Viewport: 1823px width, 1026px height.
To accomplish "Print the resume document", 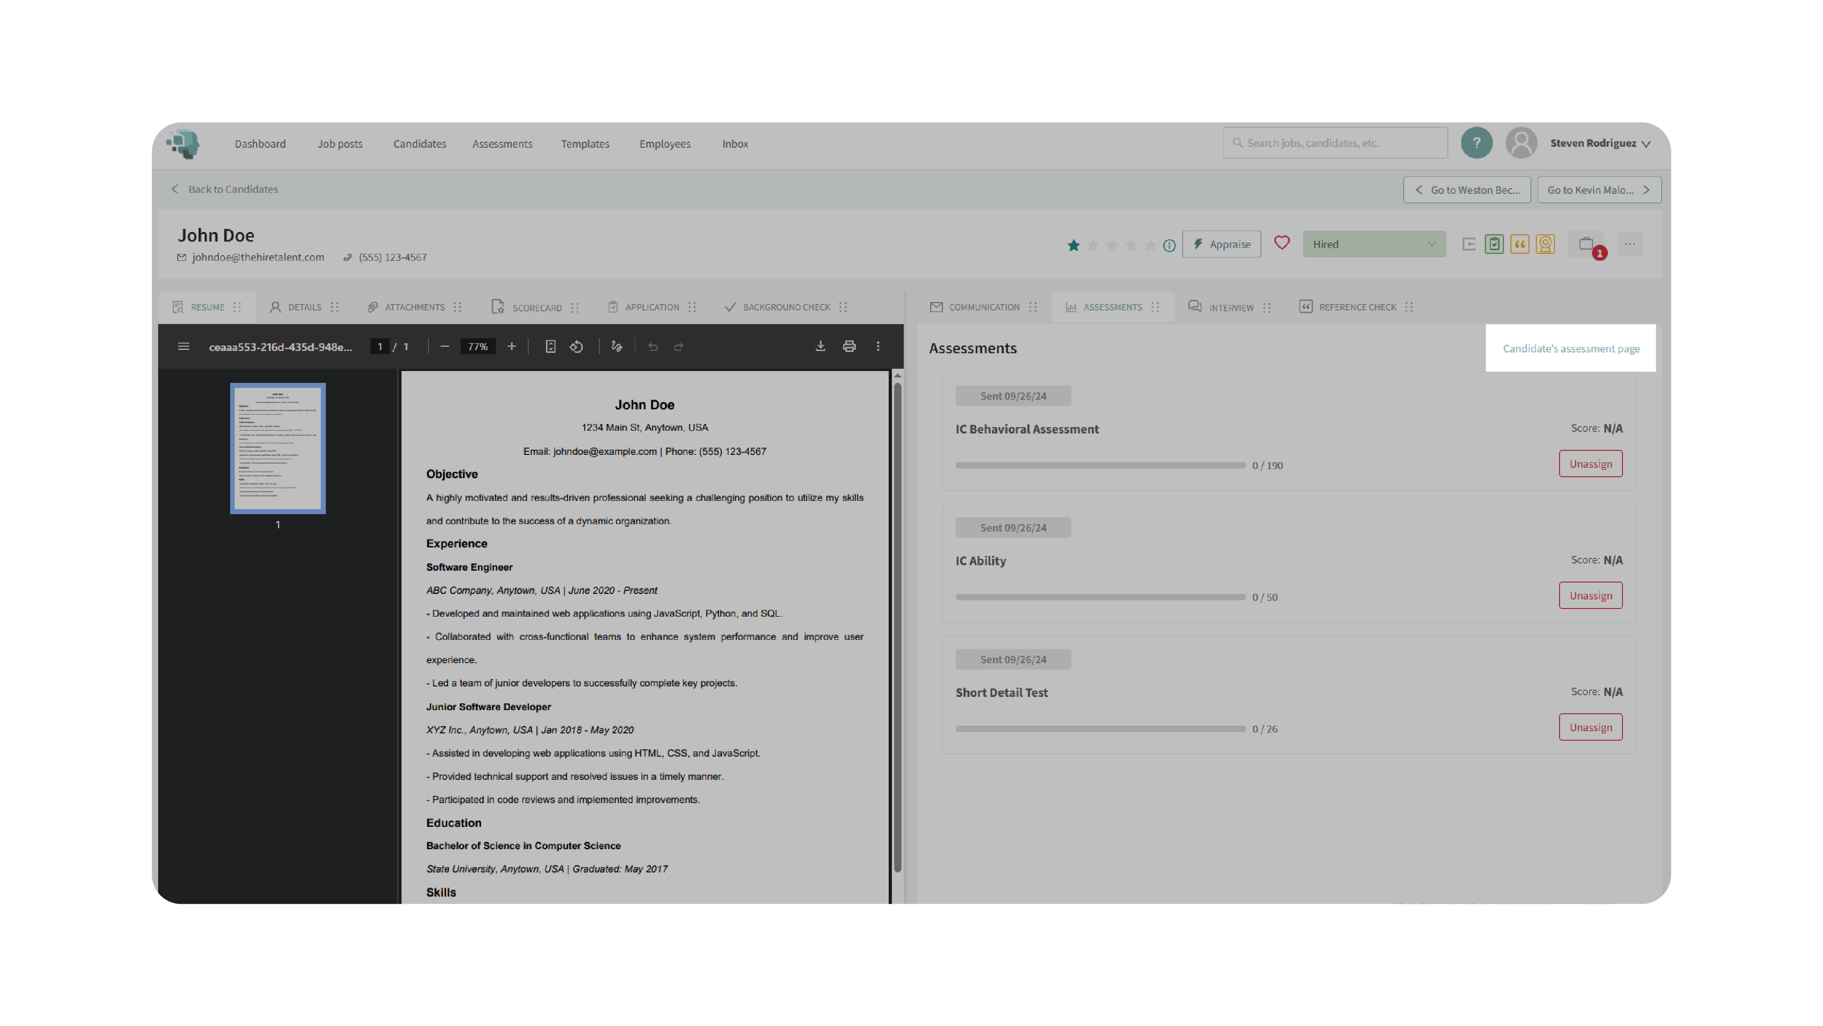I will point(849,346).
